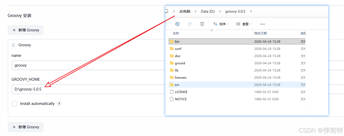Sort by the 名称 column header

pos(176,33)
